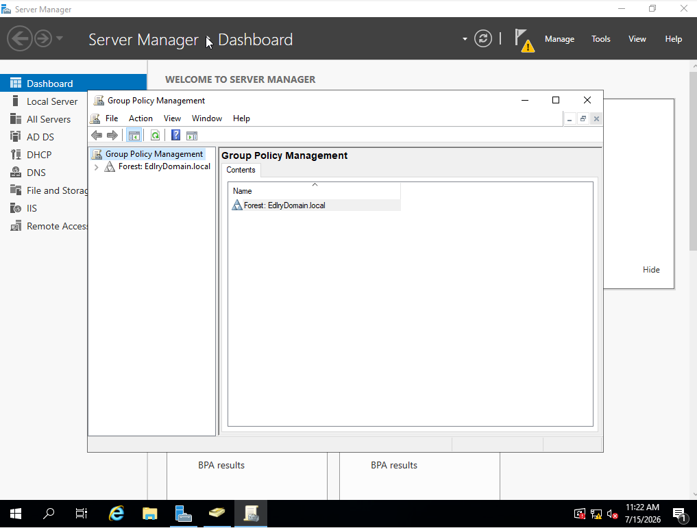Open Action Center notification icon
697x528 pixels.
[x=680, y=514]
